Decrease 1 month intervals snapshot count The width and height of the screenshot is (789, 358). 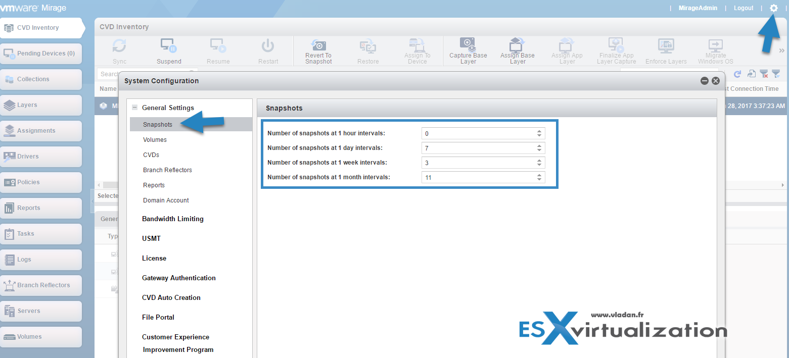[x=539, y=180]
